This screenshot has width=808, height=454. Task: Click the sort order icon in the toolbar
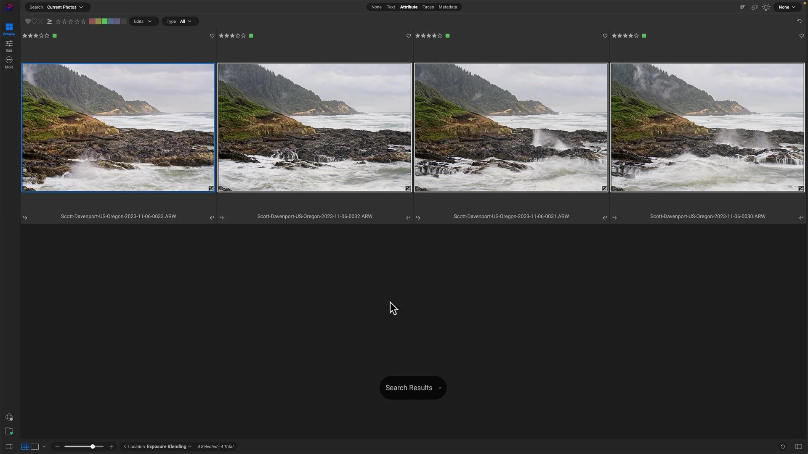tap(742, 7)
